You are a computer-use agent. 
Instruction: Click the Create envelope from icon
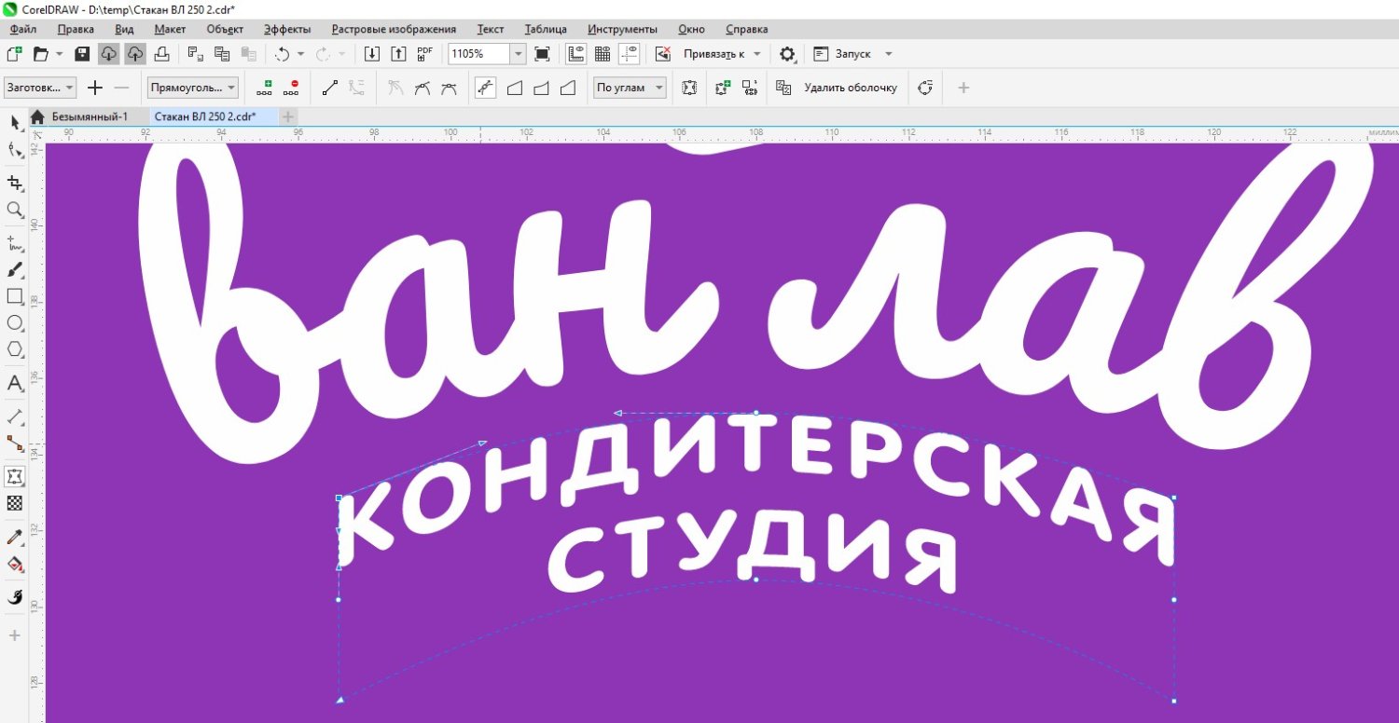tap(749, 88)
